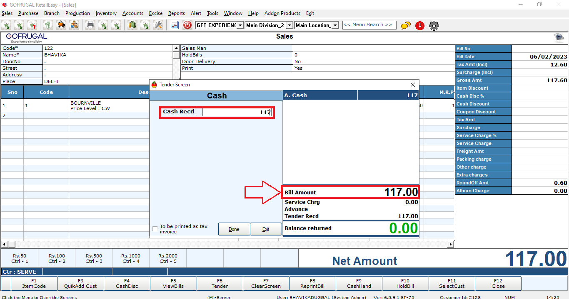Open the Main Division_2 dropdown

(290, 25)
